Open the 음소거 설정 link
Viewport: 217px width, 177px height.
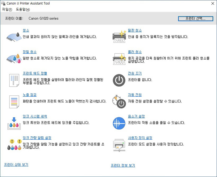[136, 116]
